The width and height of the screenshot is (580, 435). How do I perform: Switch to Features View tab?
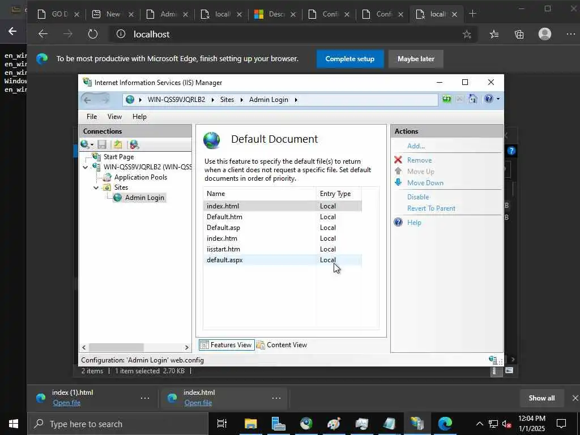[x=227, y=345]
